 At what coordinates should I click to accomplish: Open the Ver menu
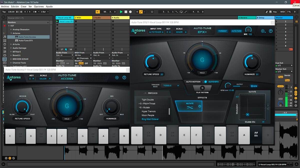pos(30,6)
